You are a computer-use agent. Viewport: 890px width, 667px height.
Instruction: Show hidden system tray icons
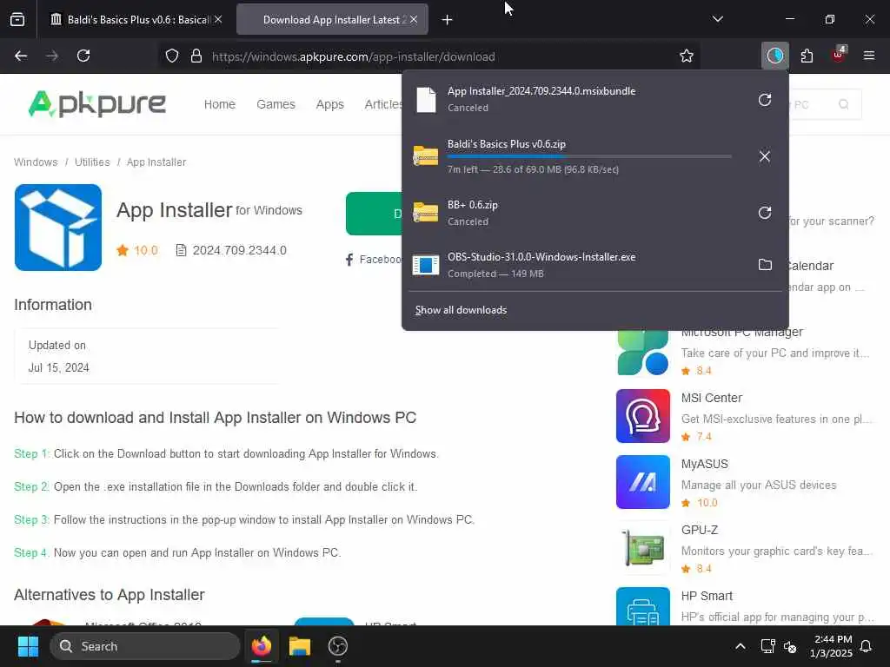[x=741, y=646]
